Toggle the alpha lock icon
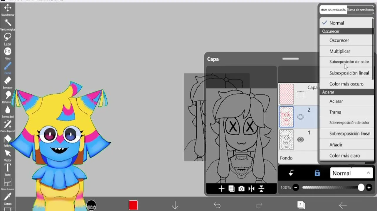This screenshot has height=211, width=377. (317, 173)
